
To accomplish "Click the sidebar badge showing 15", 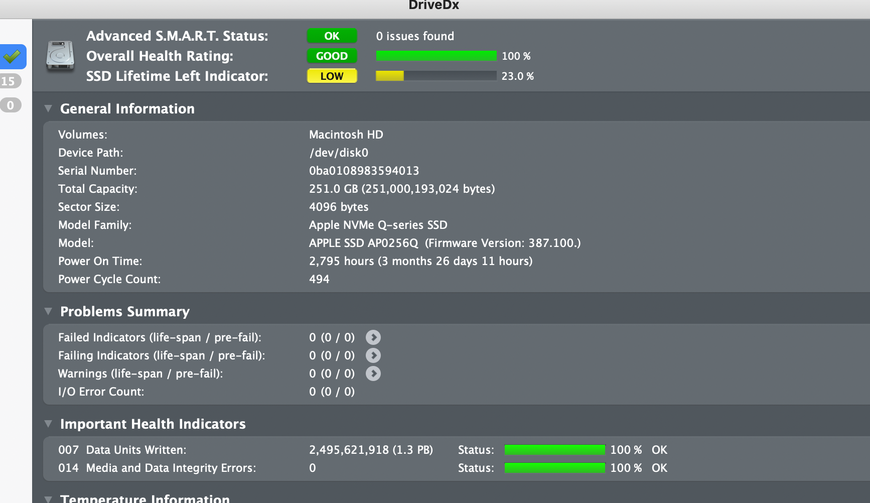I will click(x=9, y=81).
